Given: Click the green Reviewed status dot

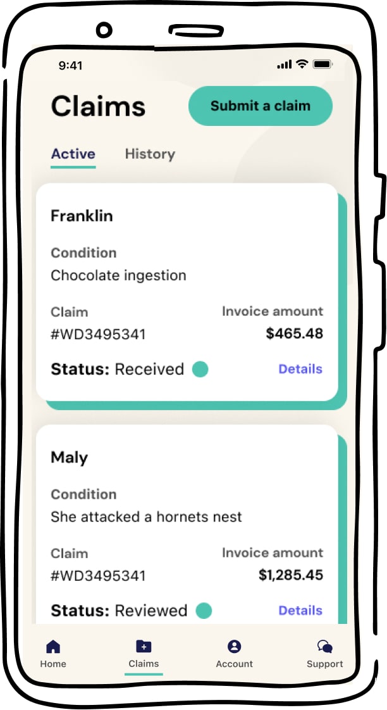Looking at the screenshot, I should click(x=204, y=611).
